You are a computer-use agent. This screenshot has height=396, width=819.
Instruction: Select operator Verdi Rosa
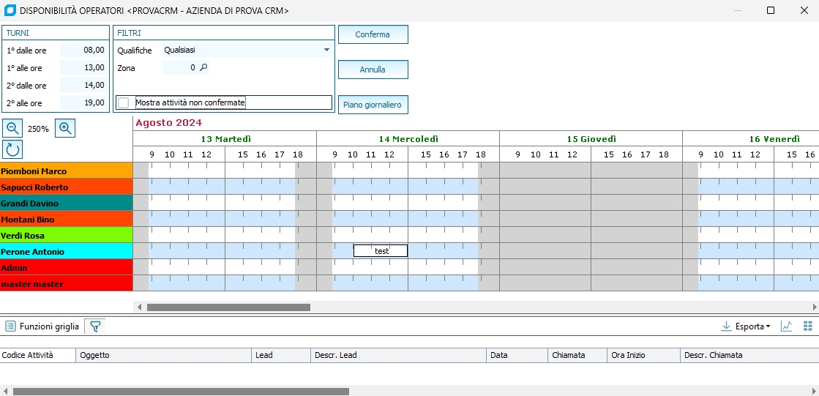click(x=67, y=236)
